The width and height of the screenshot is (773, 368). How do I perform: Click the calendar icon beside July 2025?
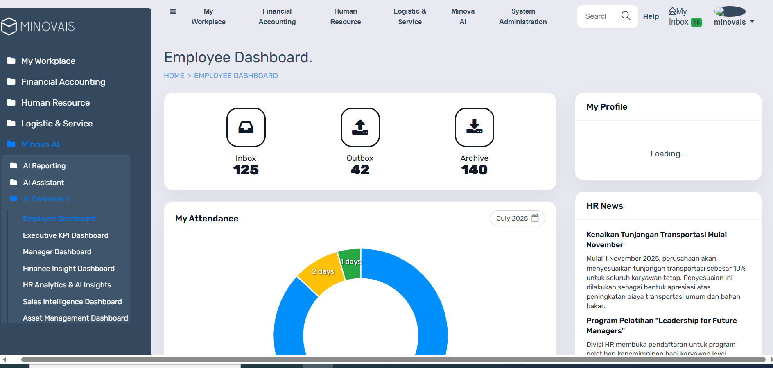tap(535, 218)
